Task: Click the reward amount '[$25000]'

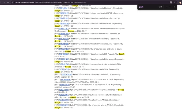Action: click(58, 74)
